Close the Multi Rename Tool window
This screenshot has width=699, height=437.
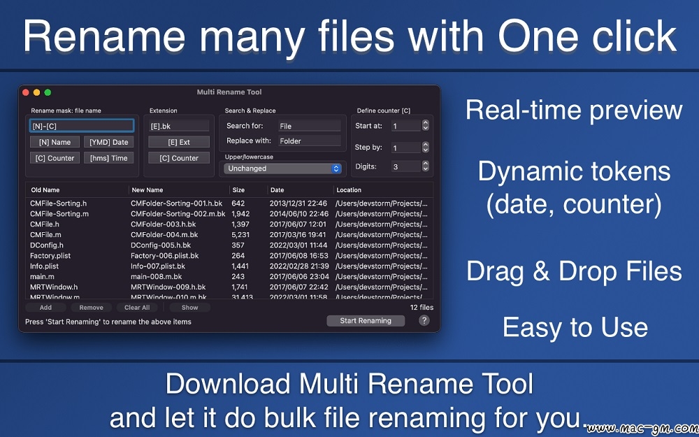26,92
